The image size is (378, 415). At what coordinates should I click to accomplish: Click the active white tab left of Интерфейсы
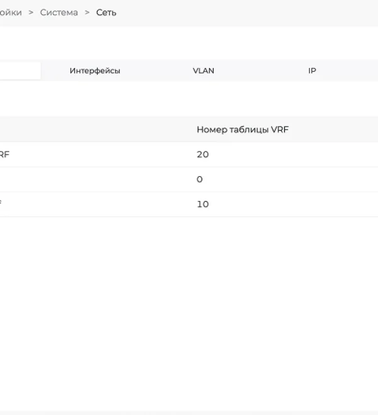click(20, 70)
